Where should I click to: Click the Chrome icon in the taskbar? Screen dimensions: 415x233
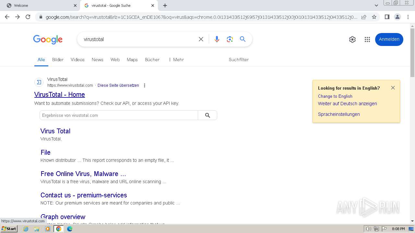point(59,229)
